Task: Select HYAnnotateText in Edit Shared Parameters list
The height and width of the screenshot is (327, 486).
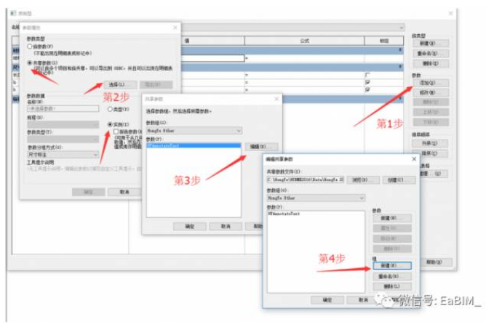Action: tap(284, 214)
